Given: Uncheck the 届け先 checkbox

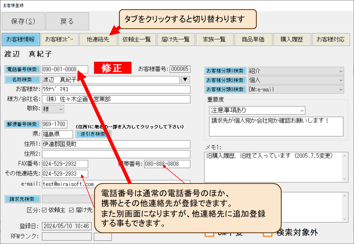Looking at the screenshot, I should coord(71,210).
